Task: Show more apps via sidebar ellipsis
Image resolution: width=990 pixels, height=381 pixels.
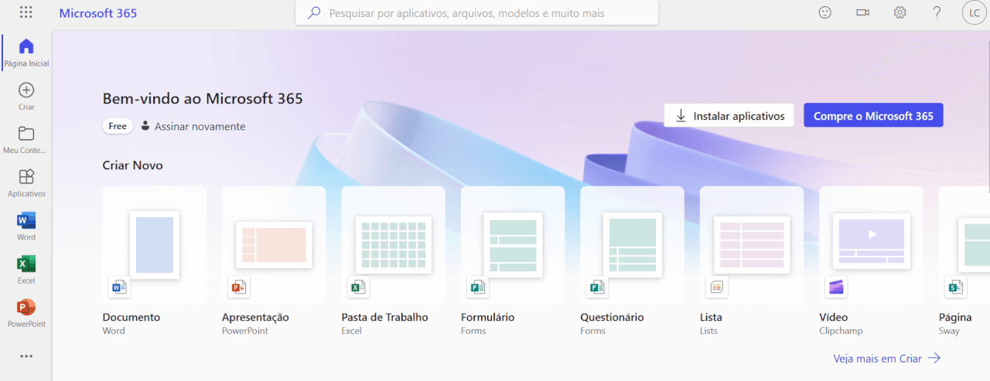Action: (26, 356)
